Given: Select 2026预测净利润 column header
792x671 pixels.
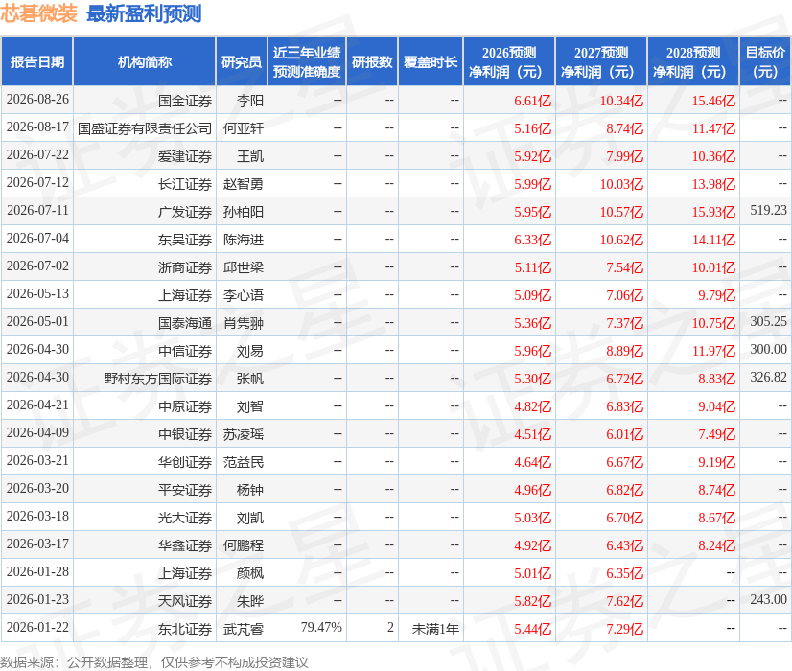Looking at the screenshot, I should 509,61.
